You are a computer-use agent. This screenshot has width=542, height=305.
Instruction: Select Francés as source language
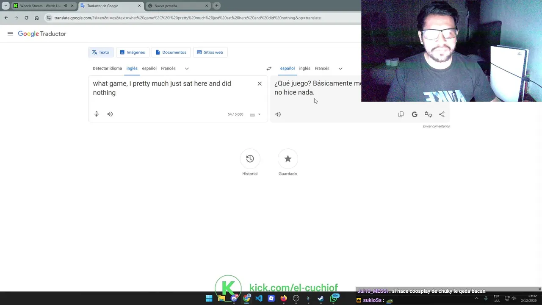[x=168, y=68]
